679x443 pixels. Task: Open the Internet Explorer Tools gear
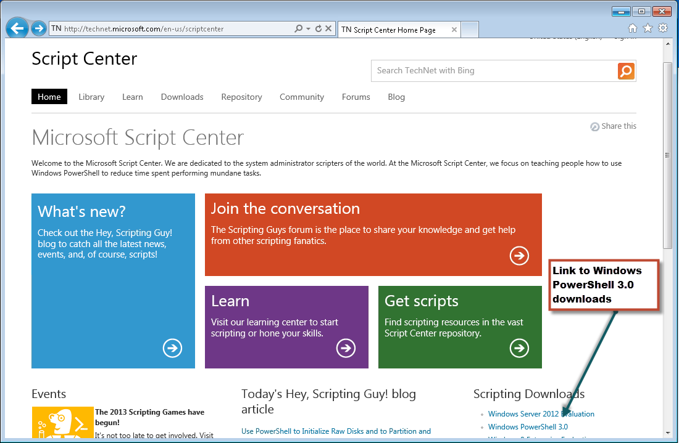click(x=663, y=28)
